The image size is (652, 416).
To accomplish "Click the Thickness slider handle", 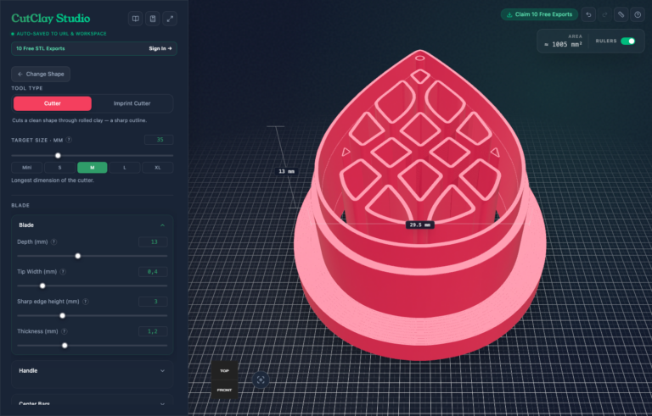I will click(65, 346).
